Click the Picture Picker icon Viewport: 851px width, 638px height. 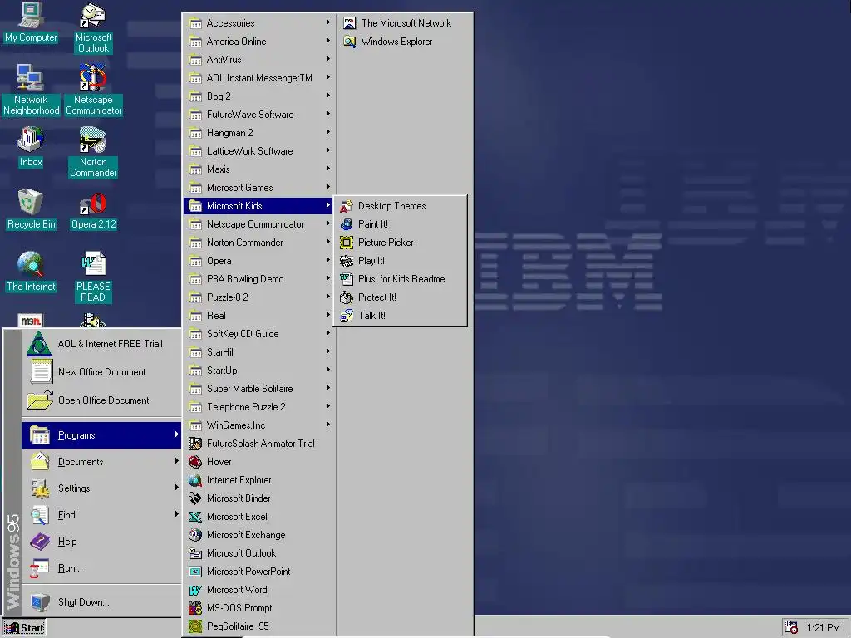[x=347, y=243]
